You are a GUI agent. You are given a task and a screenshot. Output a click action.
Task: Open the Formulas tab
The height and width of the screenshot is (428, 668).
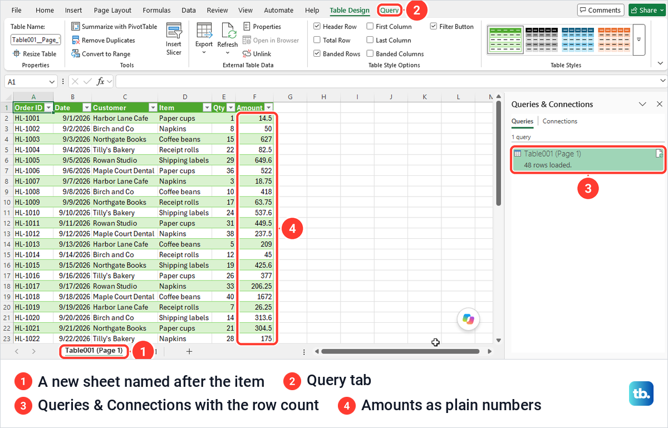[157, 10]
